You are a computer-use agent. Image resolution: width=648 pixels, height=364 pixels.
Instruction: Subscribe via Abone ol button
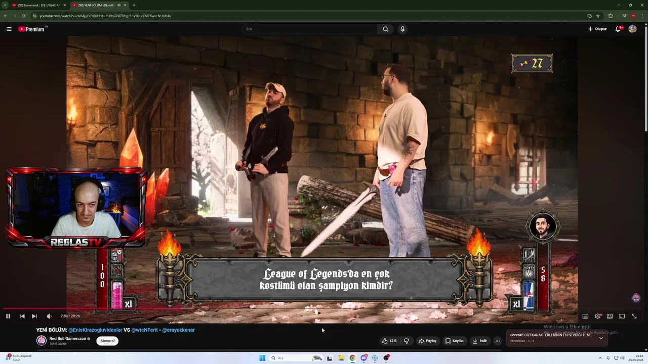point(107,341)
